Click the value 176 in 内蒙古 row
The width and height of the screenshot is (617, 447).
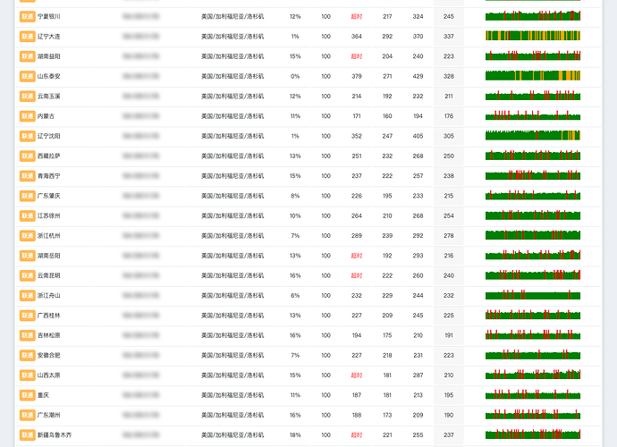point(449,116)
